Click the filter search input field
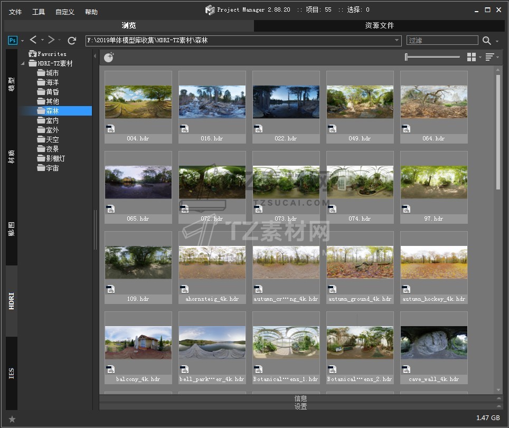Screen dimensions: 509x428 442,40
